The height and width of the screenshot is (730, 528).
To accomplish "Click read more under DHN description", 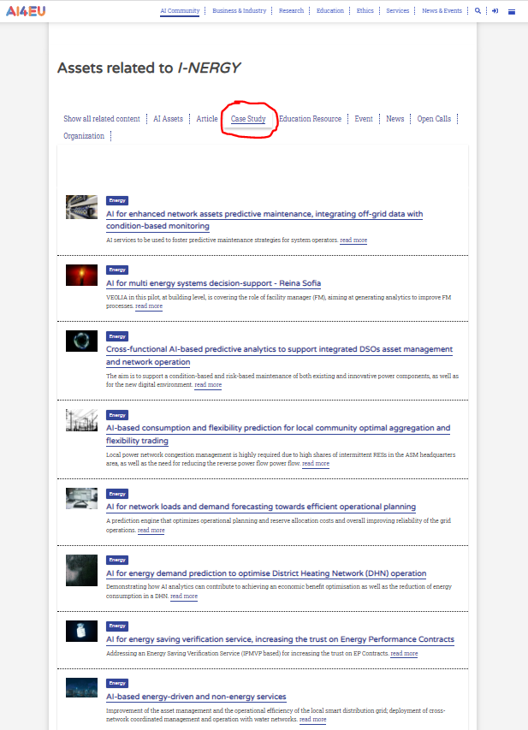I will [184, 596].
